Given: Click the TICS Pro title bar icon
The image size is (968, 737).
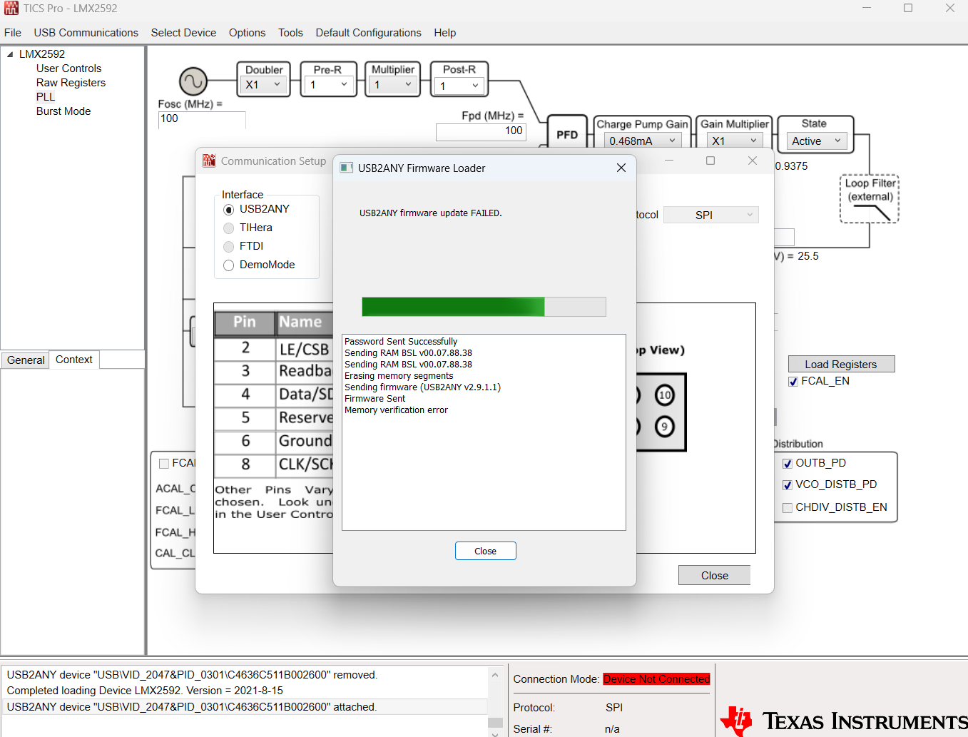Looking at the screenshot, I should click(x=11, y=9).
